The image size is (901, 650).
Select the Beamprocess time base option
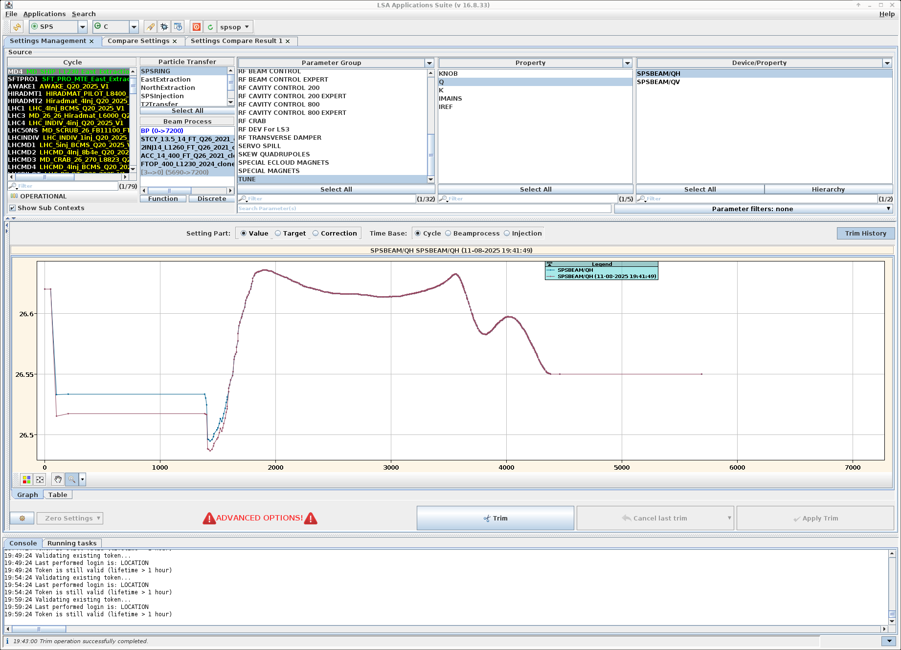448,233
